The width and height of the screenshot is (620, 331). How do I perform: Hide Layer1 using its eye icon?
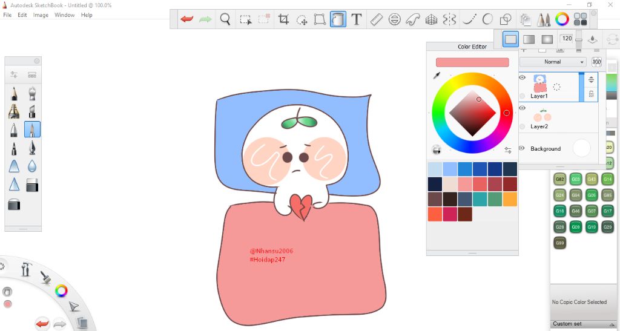(522, 77)
